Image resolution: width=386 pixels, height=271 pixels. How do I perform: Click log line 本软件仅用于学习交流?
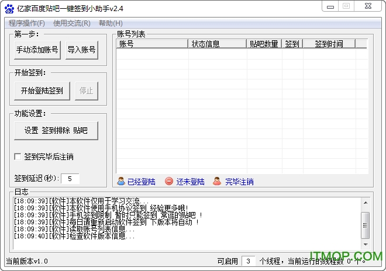81,201
